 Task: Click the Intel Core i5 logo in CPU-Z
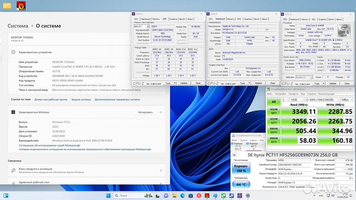344,31
